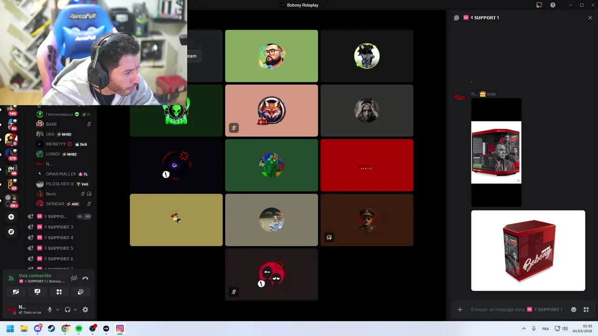Select Rick-style red avatar bottom tile
The width and height of the screenshot is (598, 336).
[271, 274]
